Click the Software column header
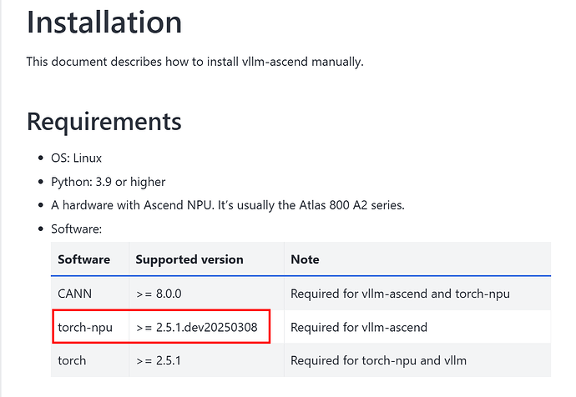Viewport: 576px width, 397px height. click(x=84, y=259)
